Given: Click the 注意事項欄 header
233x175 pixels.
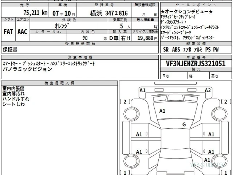Looking at the screenshot, I should tap(80, 57).
